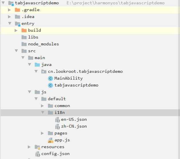Click the MainAbility class icon
Image resolution: width=180 pixels, height=159 pixels.
click(x=50, y=78)
